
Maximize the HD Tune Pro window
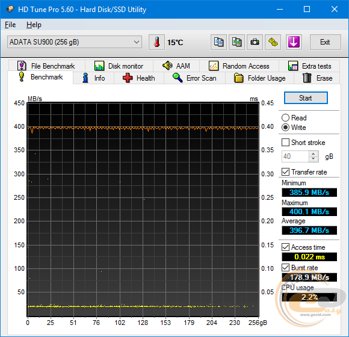(307, 9)
